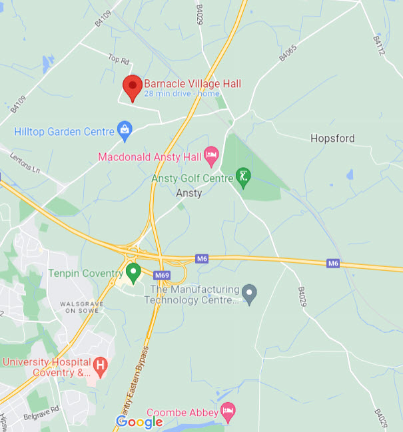Screen dimensions: 403x432
Task: Click the M6 shield near the M69 junction
Action: (x=202, y=259)
